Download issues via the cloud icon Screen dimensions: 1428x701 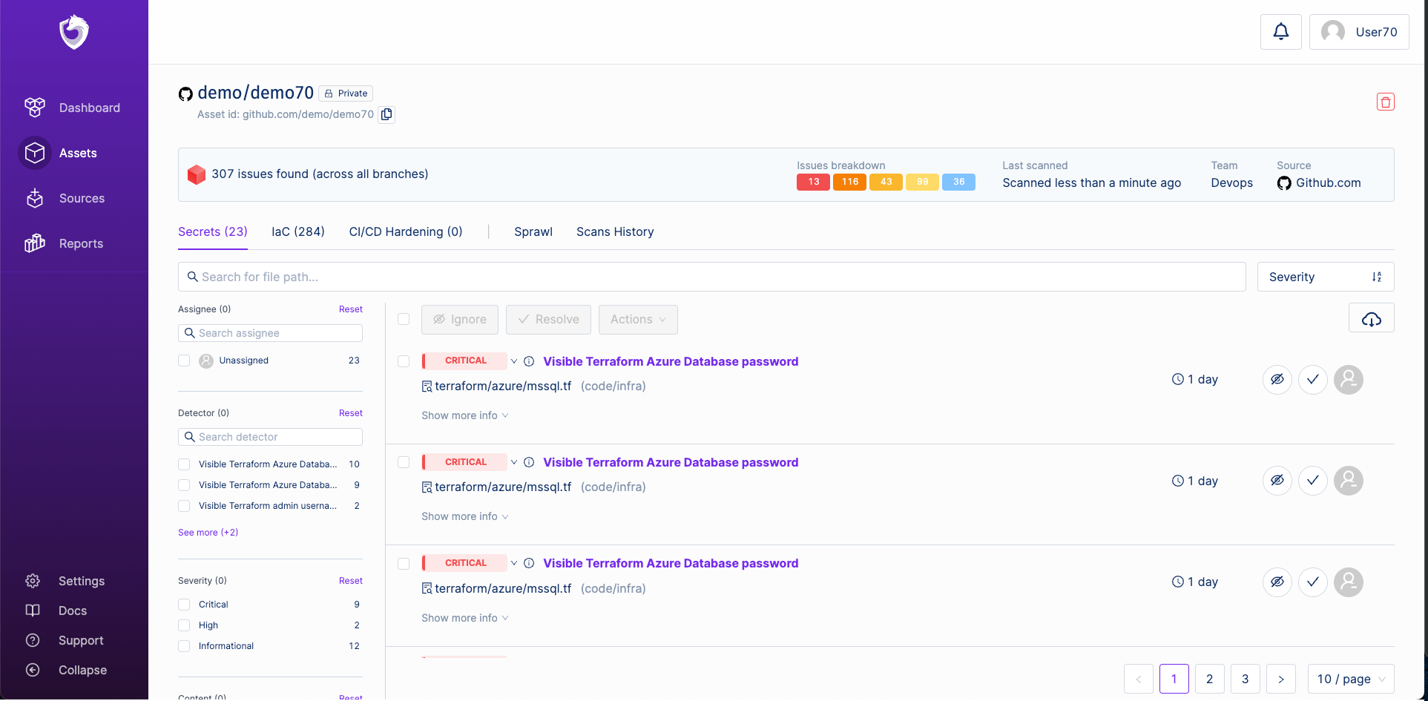point(1372,319)
